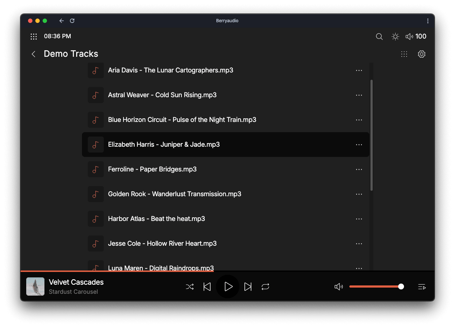Select Golden Rook - Wanderlust Transmission track
Screen dimensions: 455x328
click(x=174, y=194)
